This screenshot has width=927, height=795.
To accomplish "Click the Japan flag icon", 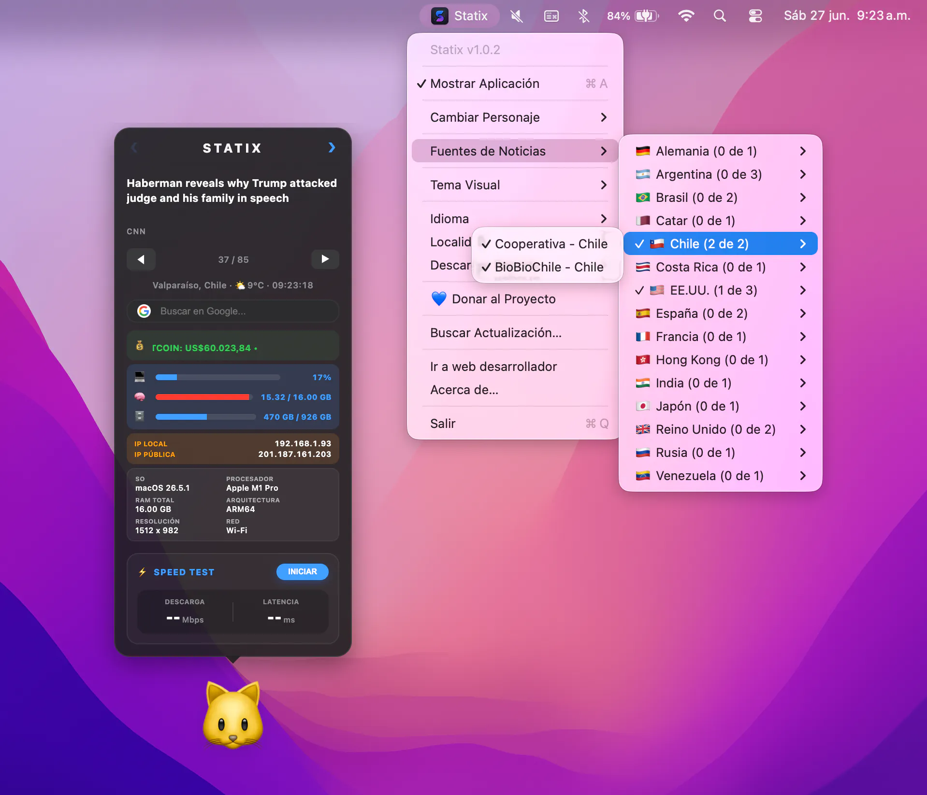I will pyautogui.click(x=643, y=406).
